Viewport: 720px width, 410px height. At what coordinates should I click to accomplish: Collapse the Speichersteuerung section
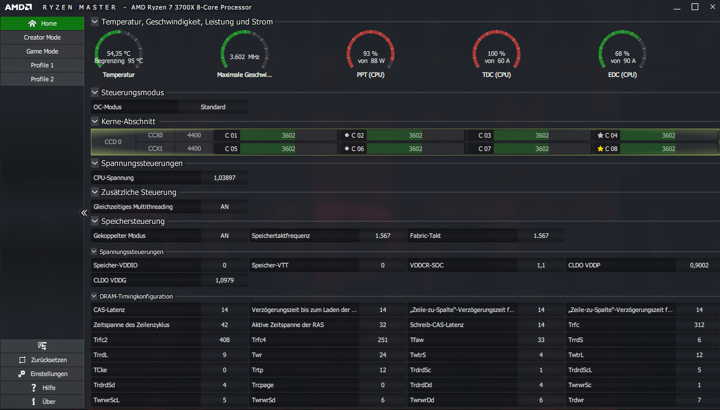[x=95, y=221]
